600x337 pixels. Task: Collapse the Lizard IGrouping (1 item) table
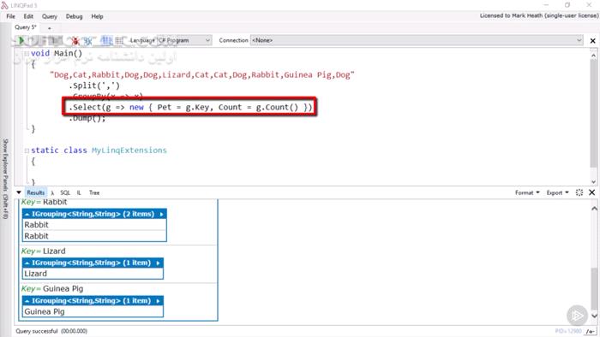coord(27,263)
